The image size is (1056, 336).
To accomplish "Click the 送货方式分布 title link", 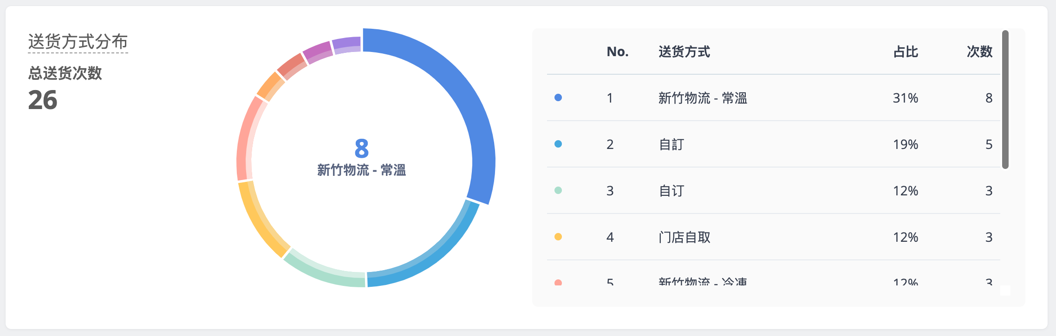I will tap(78, 42).
